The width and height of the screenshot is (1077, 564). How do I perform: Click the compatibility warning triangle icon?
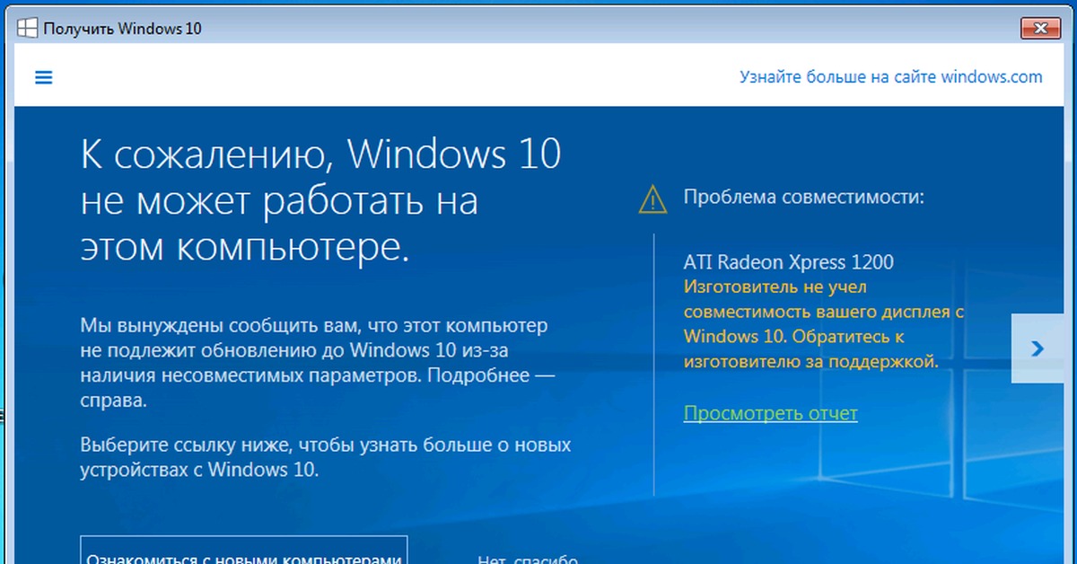[652, 198]
